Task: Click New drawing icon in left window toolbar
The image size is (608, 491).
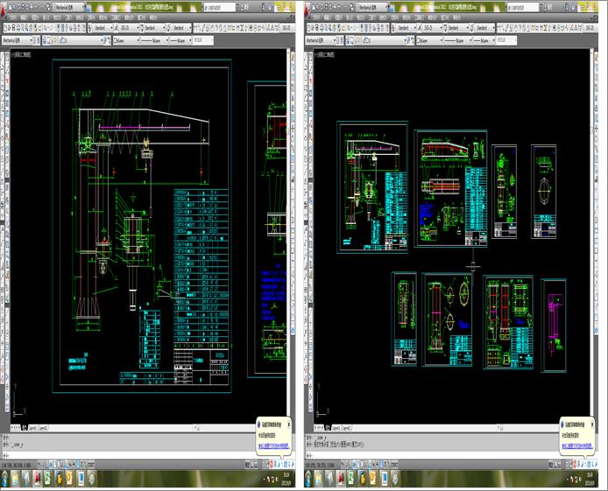Action: pyautogui.click(x=5, y=28)
